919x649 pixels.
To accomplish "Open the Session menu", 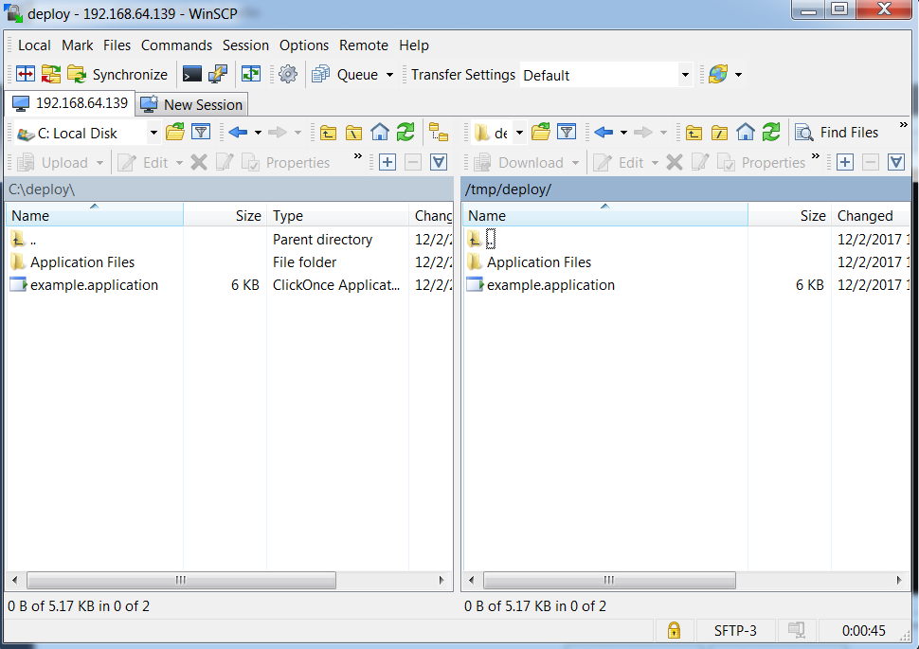I will 245,45.
